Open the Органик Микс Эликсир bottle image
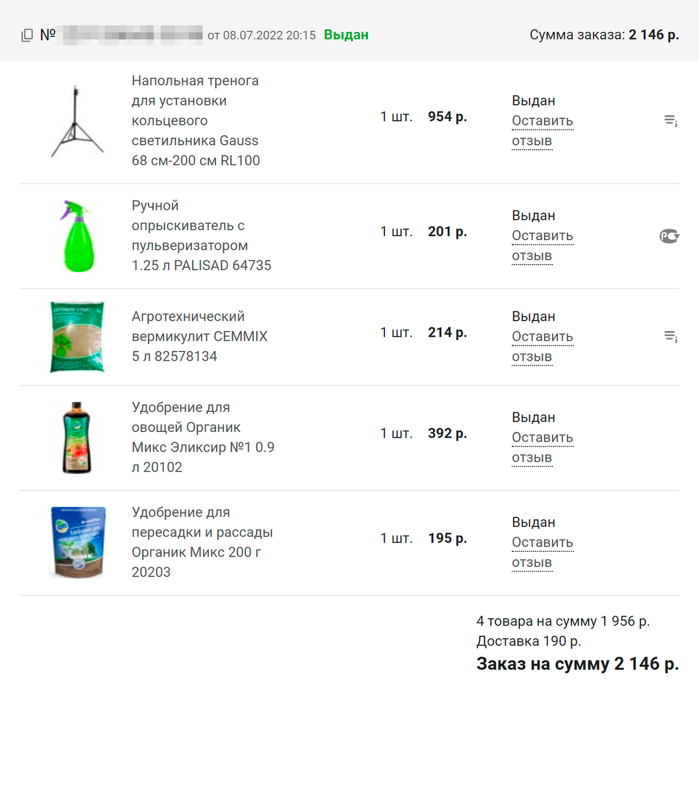 tap(77, 438)
